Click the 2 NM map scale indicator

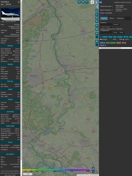(x=28, y=174)
